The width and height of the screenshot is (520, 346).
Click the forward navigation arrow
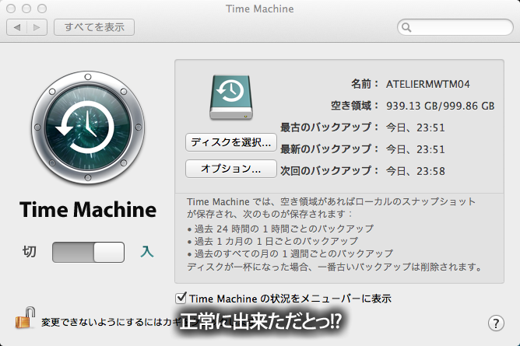[x=37, y=27]
